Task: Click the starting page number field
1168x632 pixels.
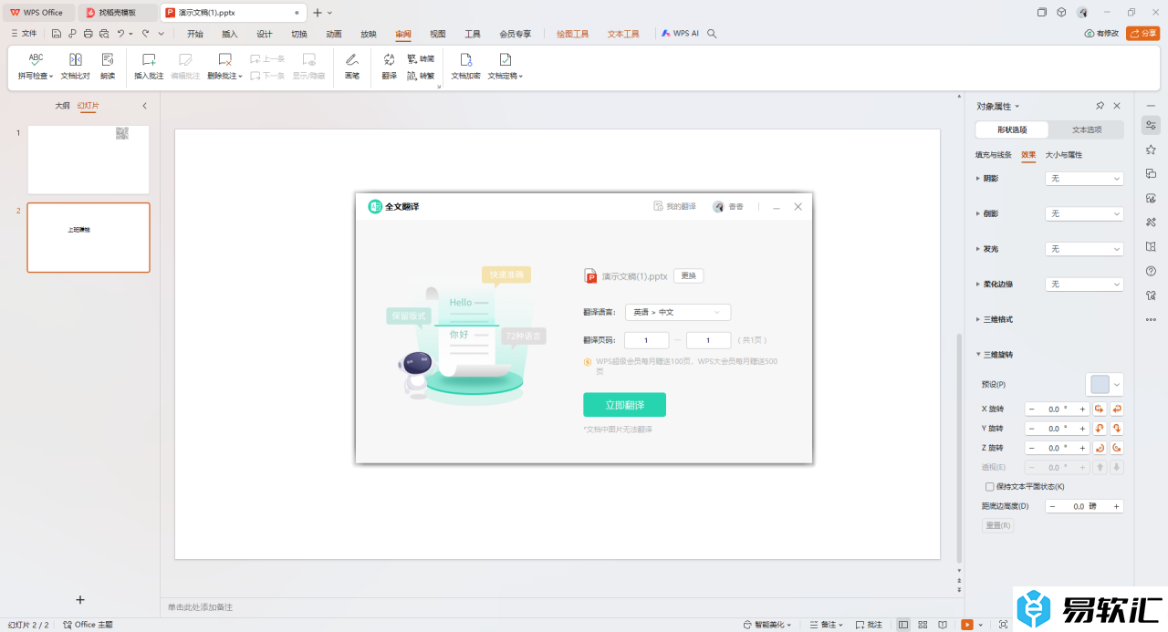Action: click(648, 340)
